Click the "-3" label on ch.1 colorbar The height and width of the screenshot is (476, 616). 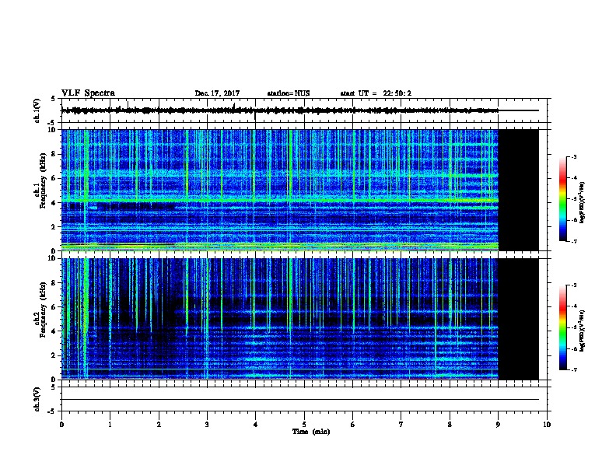574,156
